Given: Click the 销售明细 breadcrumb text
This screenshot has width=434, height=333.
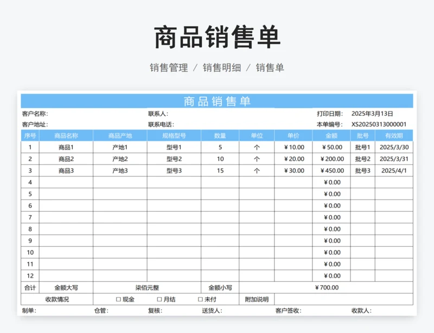Looking at the screenshot, I should point(222,68).
